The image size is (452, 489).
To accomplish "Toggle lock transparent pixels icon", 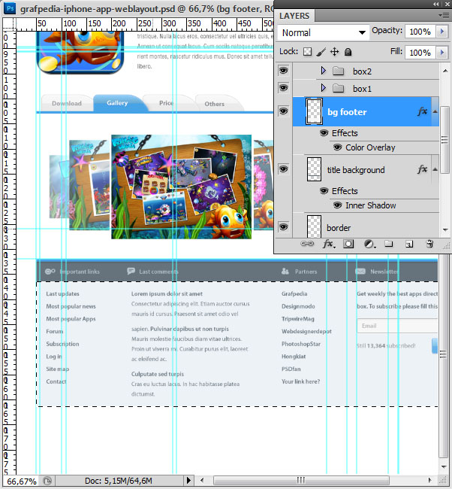I will click(307, 51).
